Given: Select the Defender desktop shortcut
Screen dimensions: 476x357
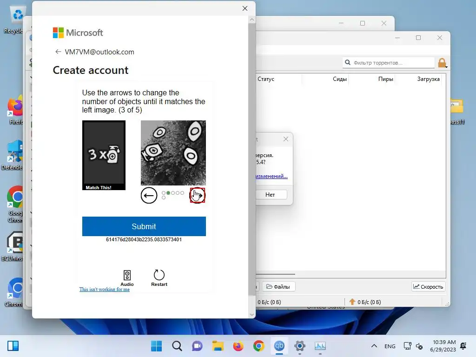Looking at the screenshot, I should tap(12, 155).
